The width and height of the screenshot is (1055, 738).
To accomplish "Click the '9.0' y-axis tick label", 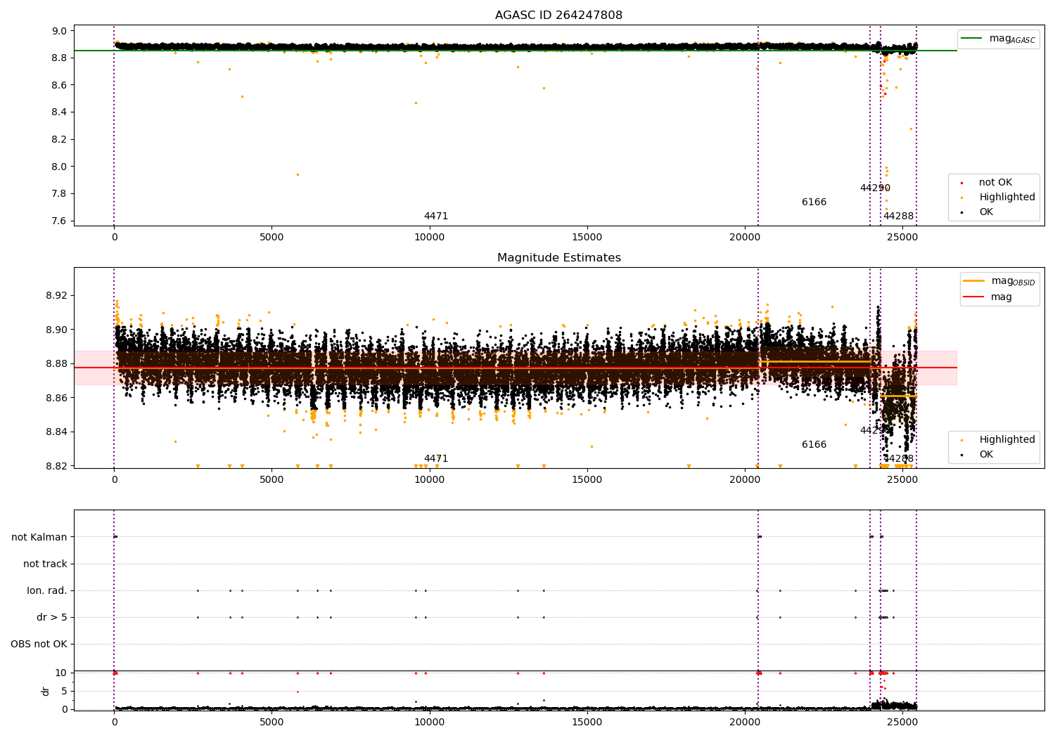I will point(60,31).
